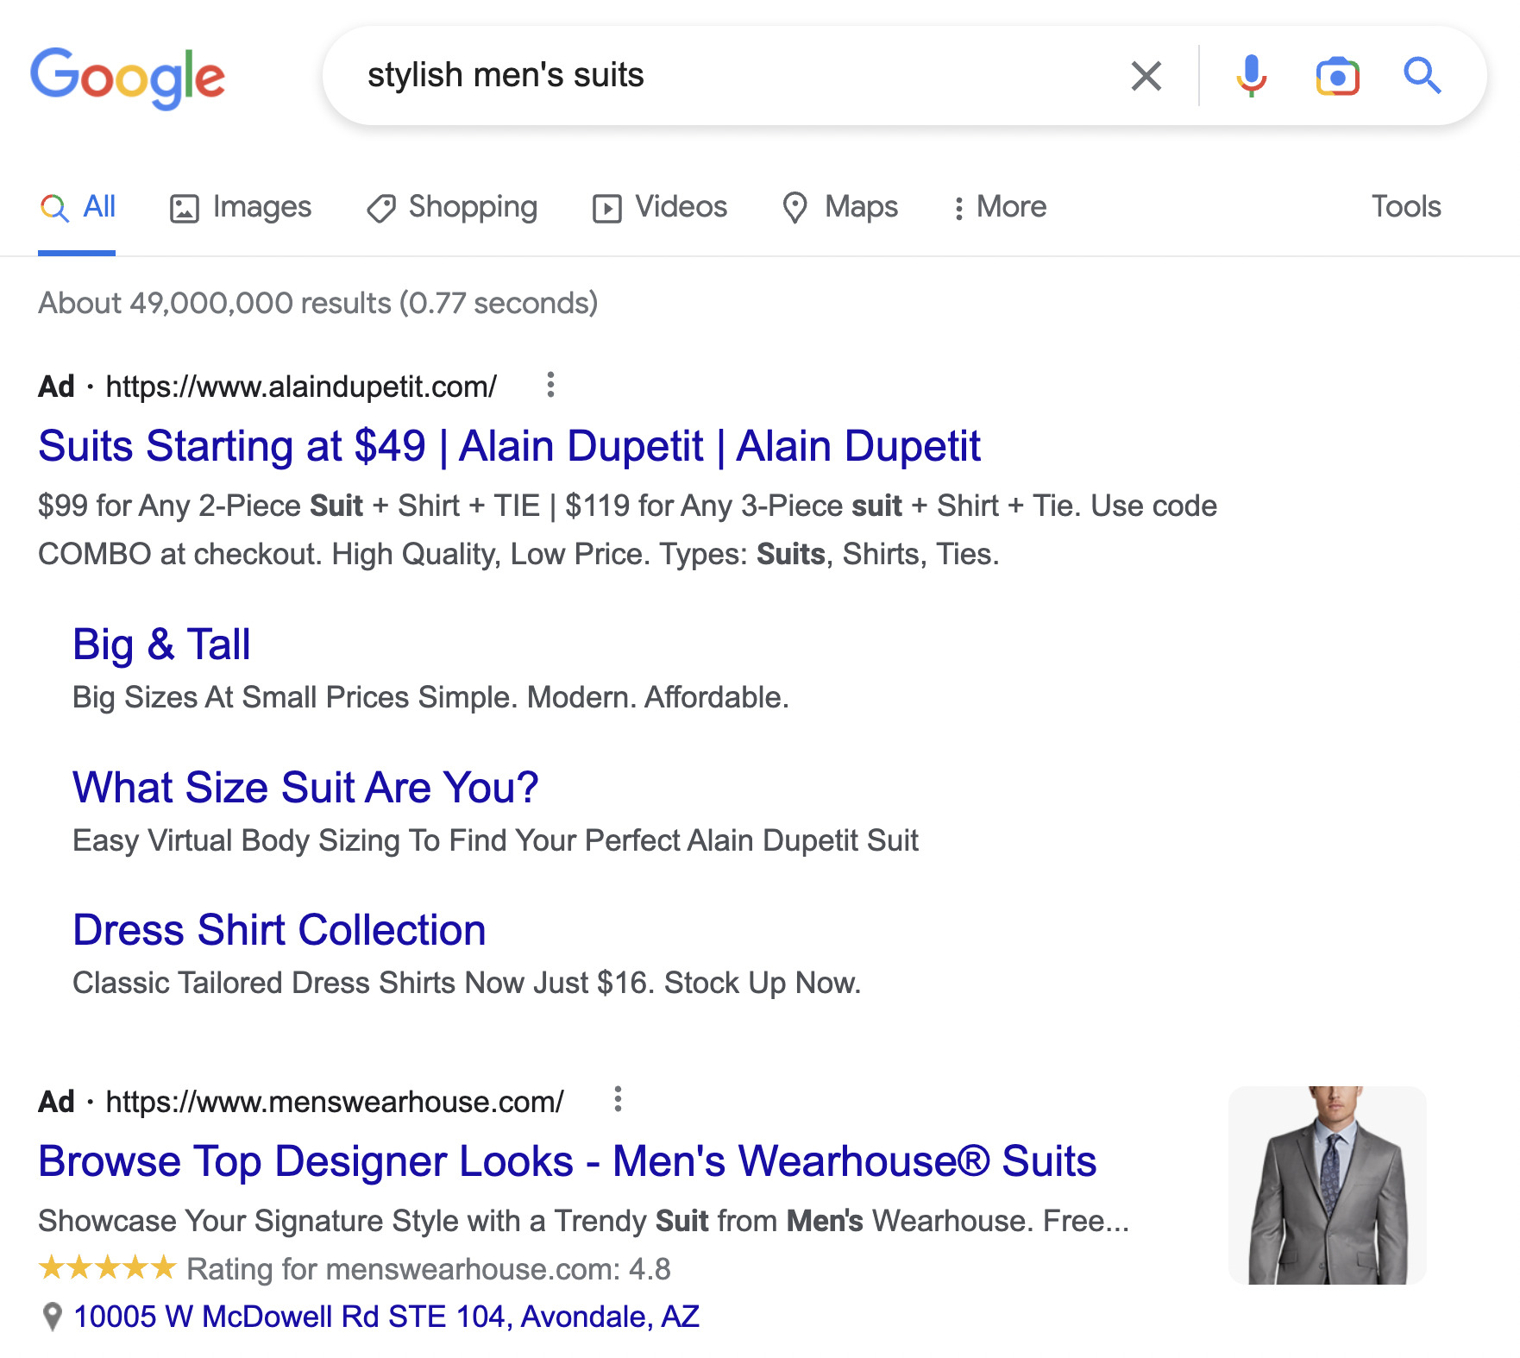This screenshot has height=1358, width=1520.
Task: Click the magnifying glass to run the search
Action: [1423, 76]
